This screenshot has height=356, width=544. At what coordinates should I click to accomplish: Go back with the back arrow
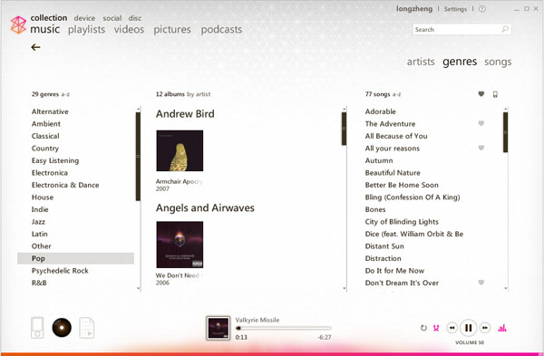click(35, 47)
